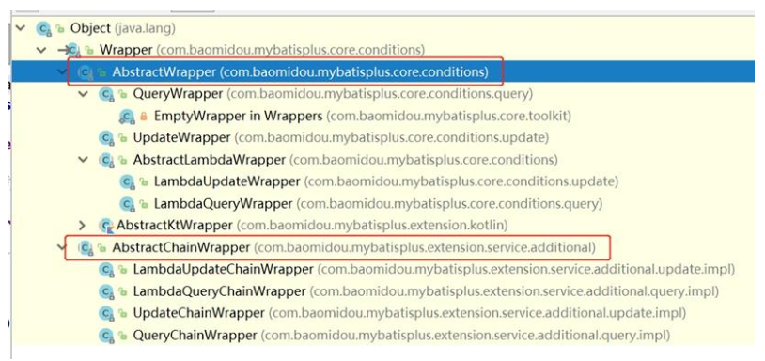The width and height of the screenshot is (765, 361).
Task: Click the UpdateWrapper class icon
Action: point(106,138)
